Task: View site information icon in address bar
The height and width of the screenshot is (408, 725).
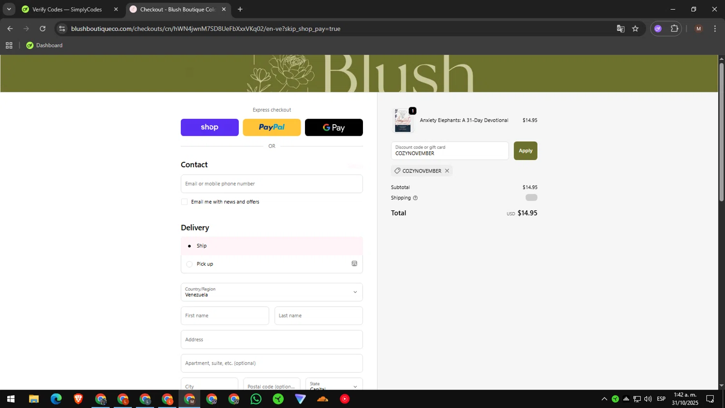Action: 62,29
